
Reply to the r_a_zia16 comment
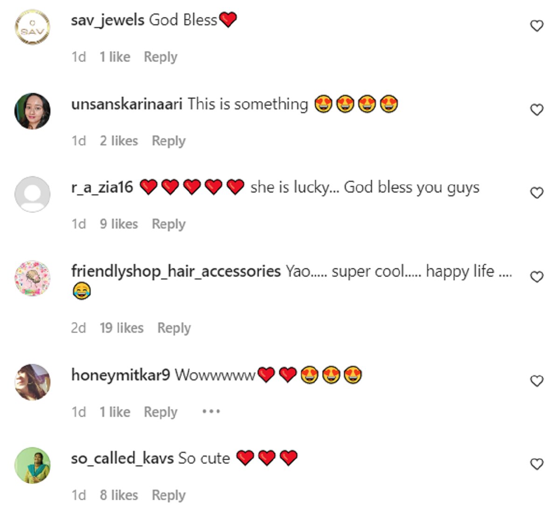click(x=168, y=224)
